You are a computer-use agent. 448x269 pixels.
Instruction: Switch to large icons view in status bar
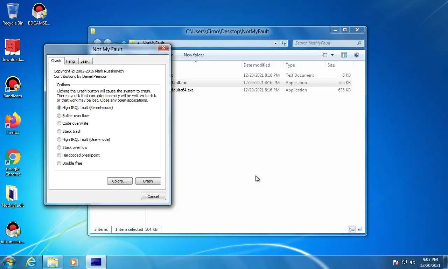click(x=359, y=229)
